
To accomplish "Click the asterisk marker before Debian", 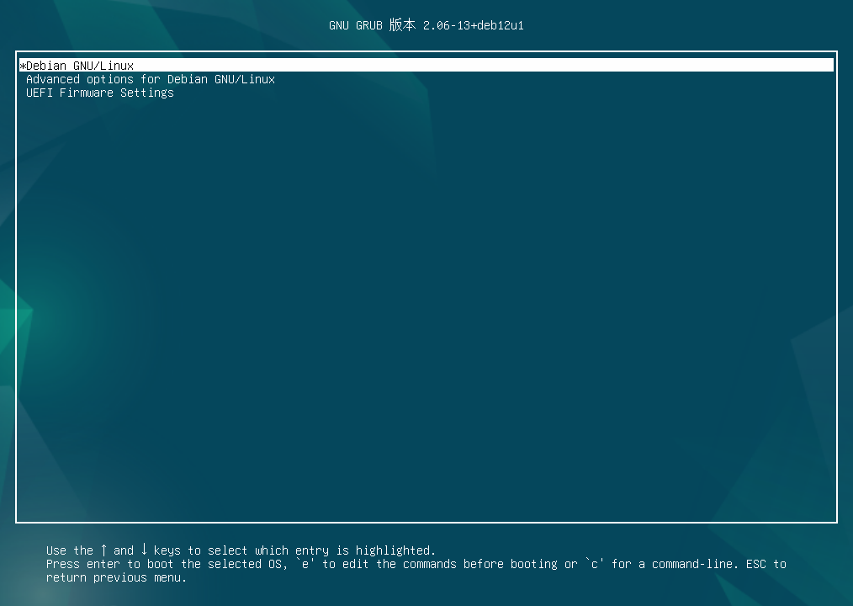I will [23, 66].
